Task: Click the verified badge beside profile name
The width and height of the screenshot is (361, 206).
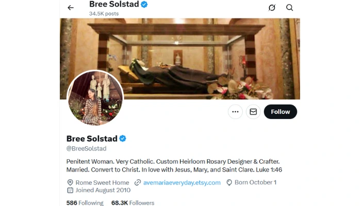Action: point(123,139)
